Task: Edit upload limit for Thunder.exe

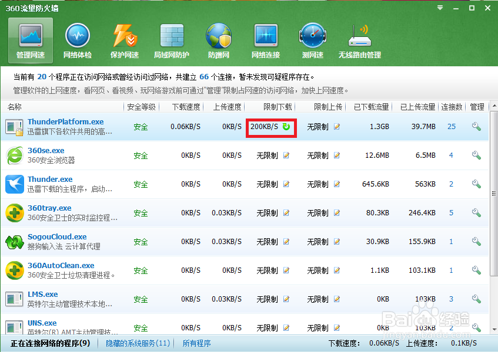Action: click(x=337, y=184)
